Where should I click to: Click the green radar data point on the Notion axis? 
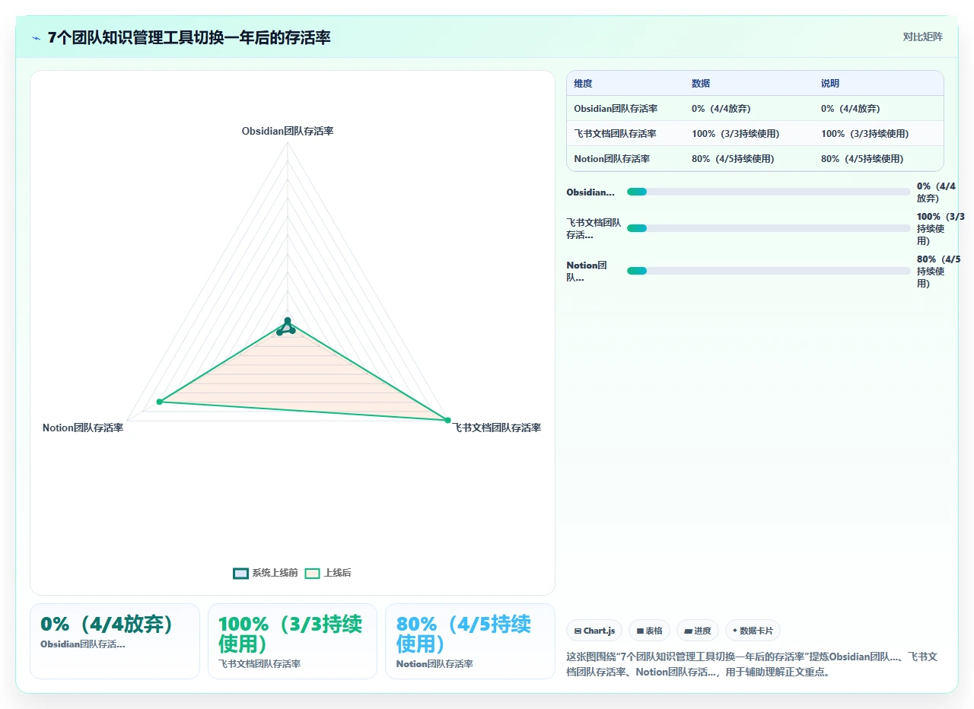160,402
